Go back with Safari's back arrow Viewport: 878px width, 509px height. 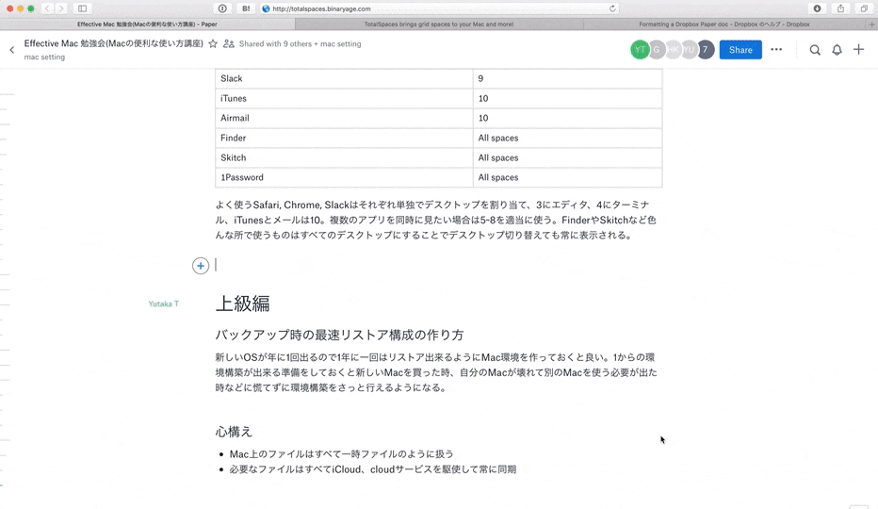(47, 8)
